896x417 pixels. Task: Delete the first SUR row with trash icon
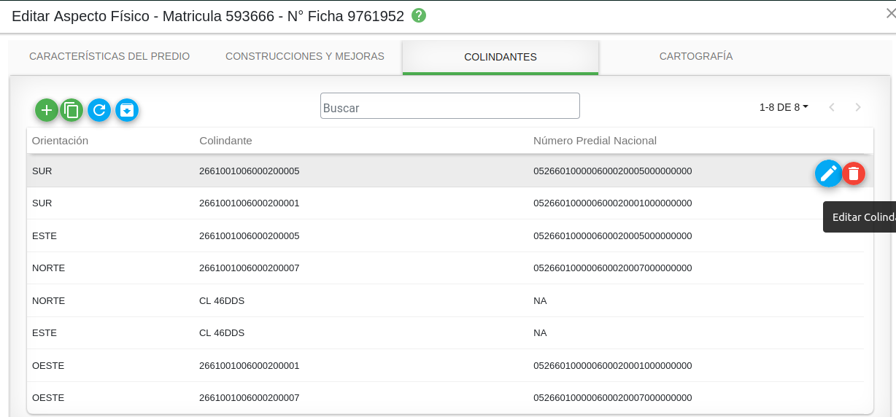(854, 174)
